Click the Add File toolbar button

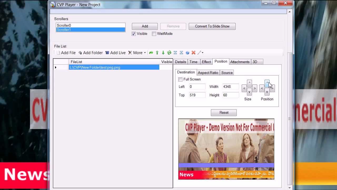coord(66,53)
